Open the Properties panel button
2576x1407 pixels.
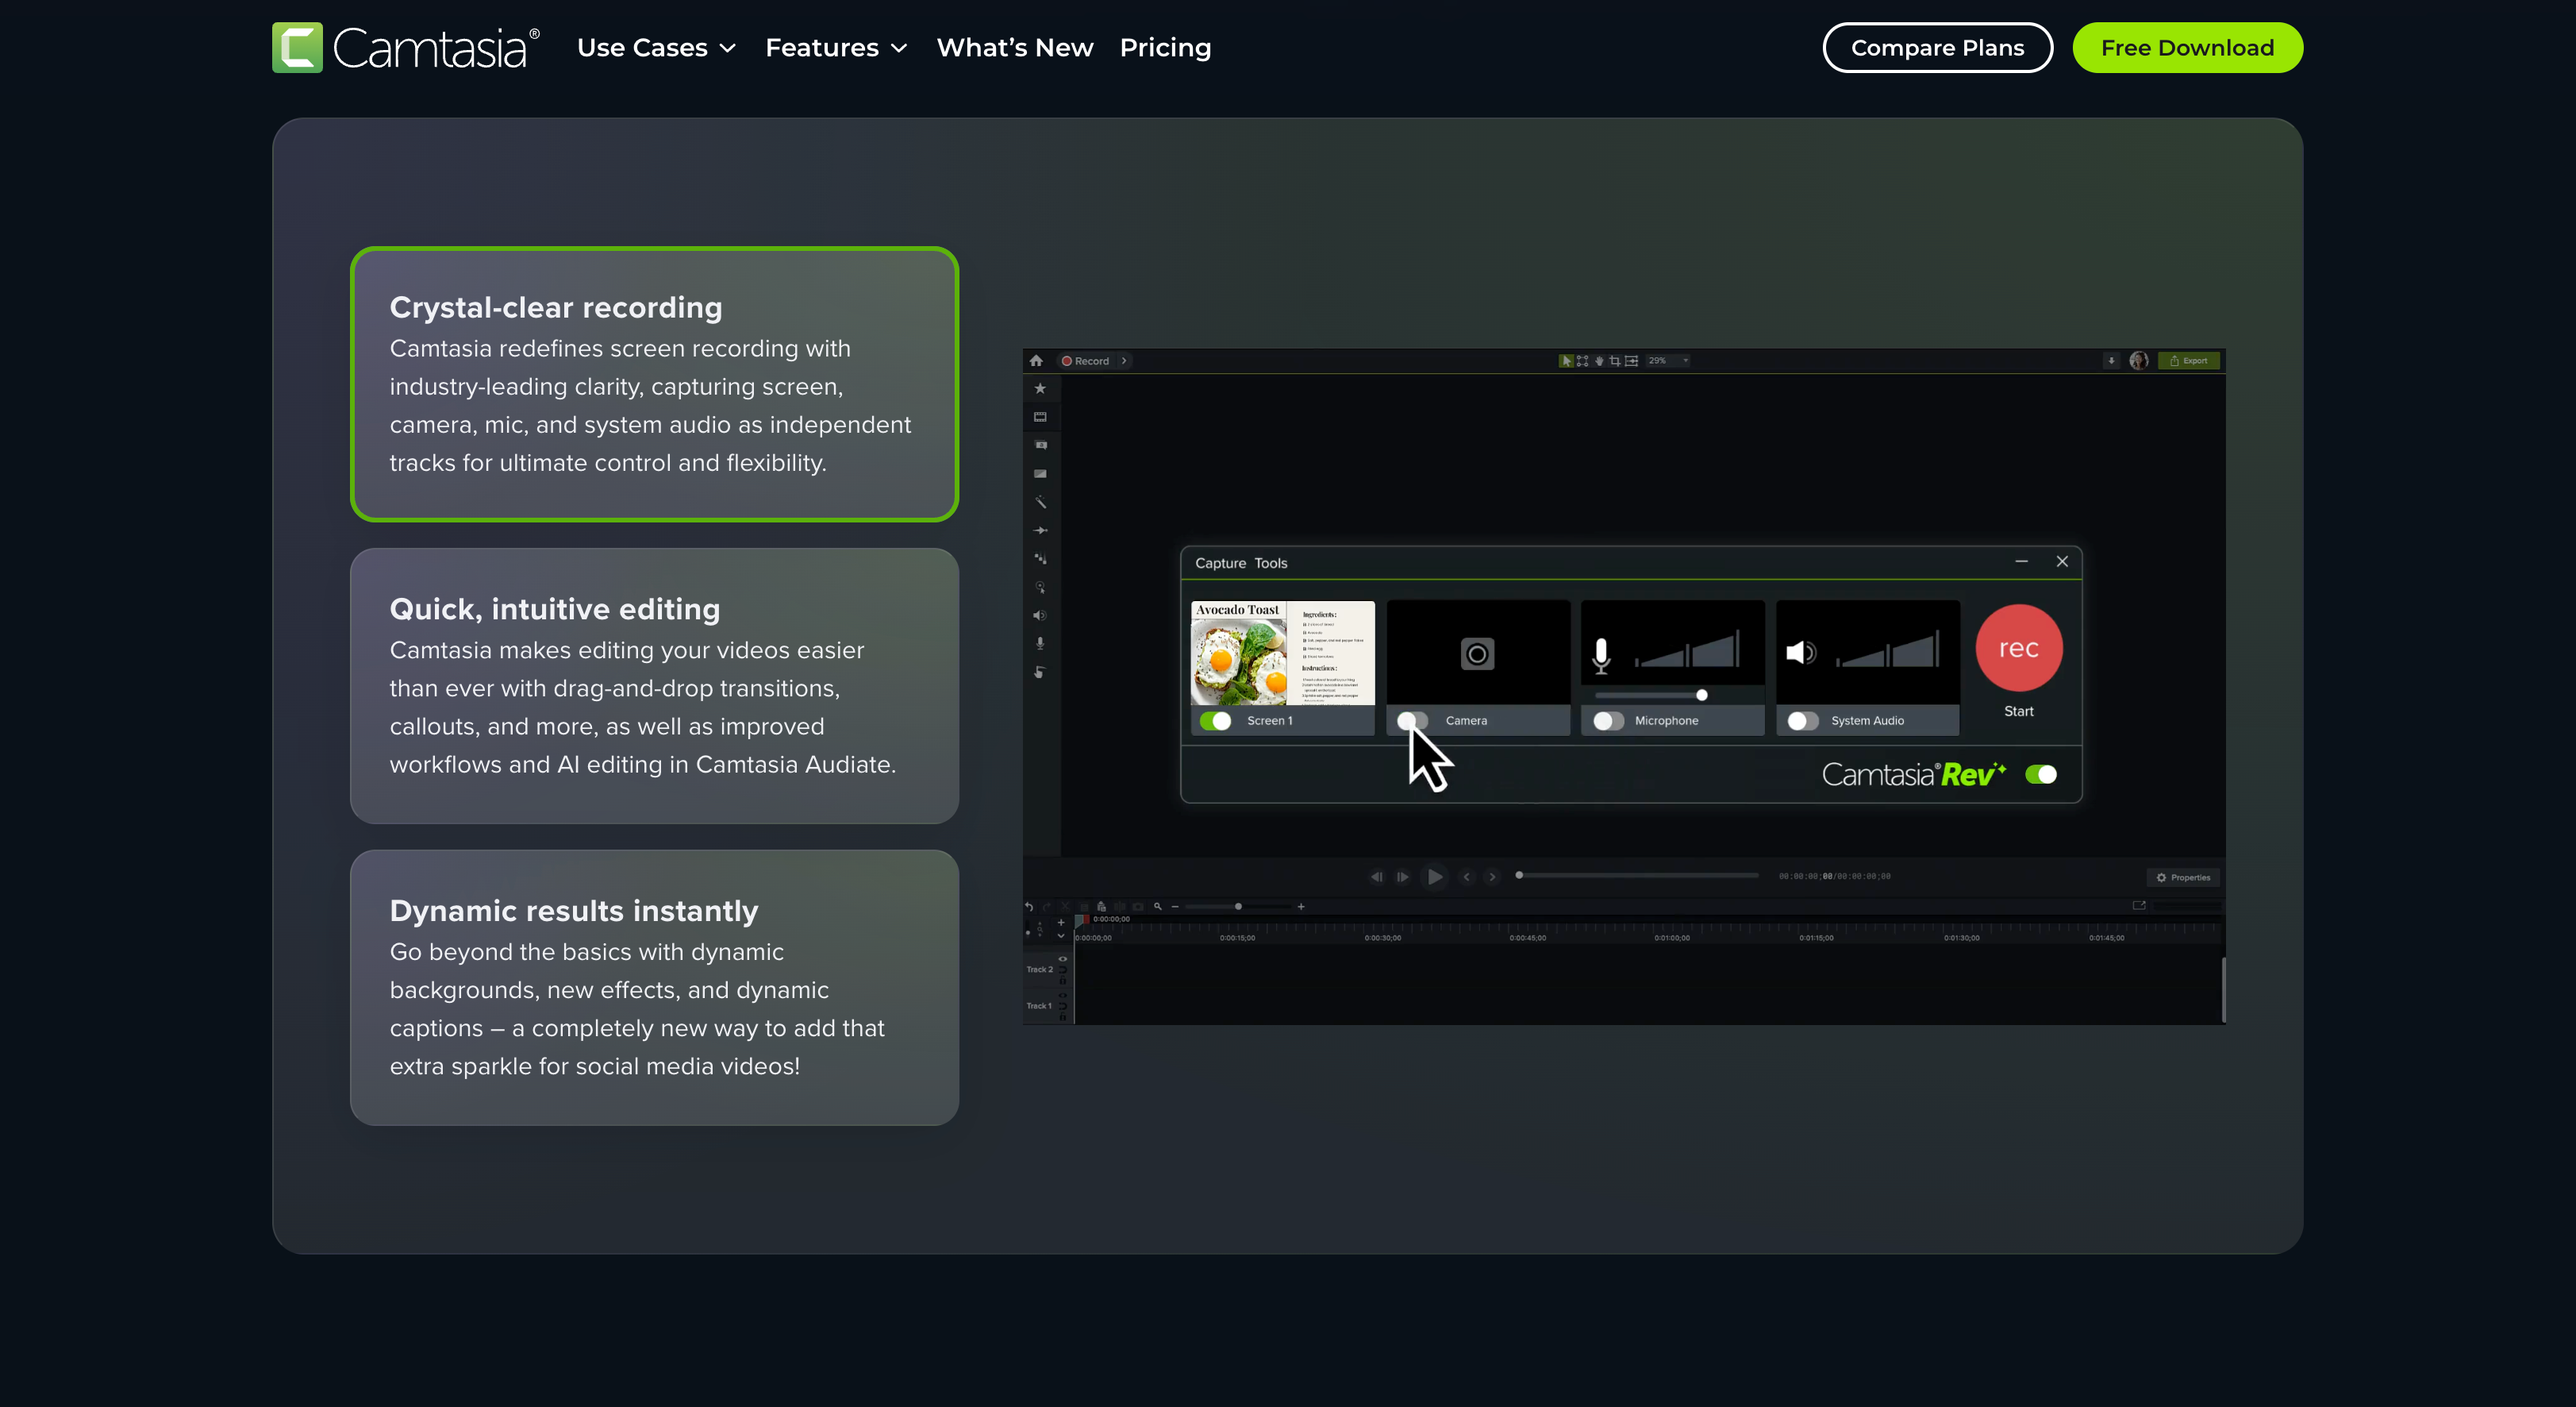click(x=2183, y=877)
